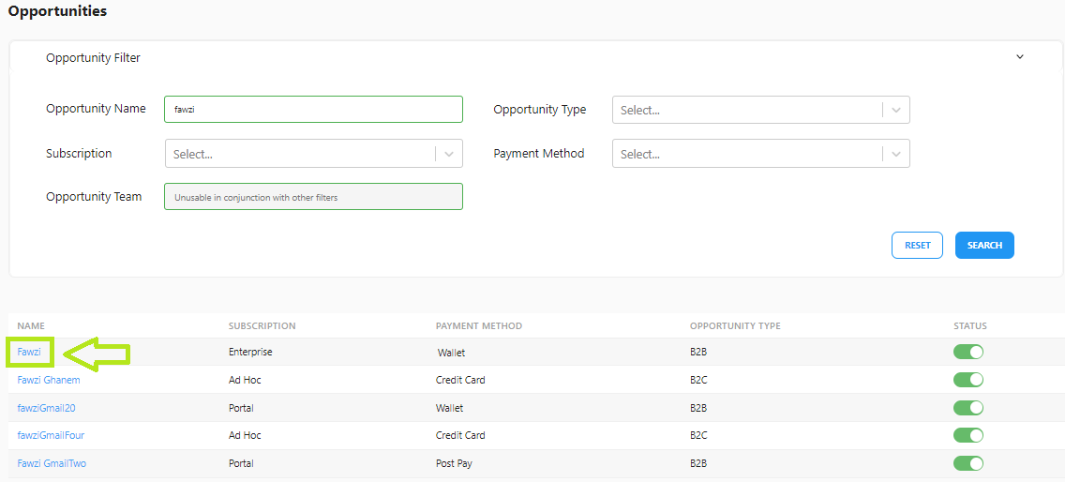Viewport: 1065px width, 482px height.
Task: Open the Opportunity Type dropdown
Action: (760, 110)
